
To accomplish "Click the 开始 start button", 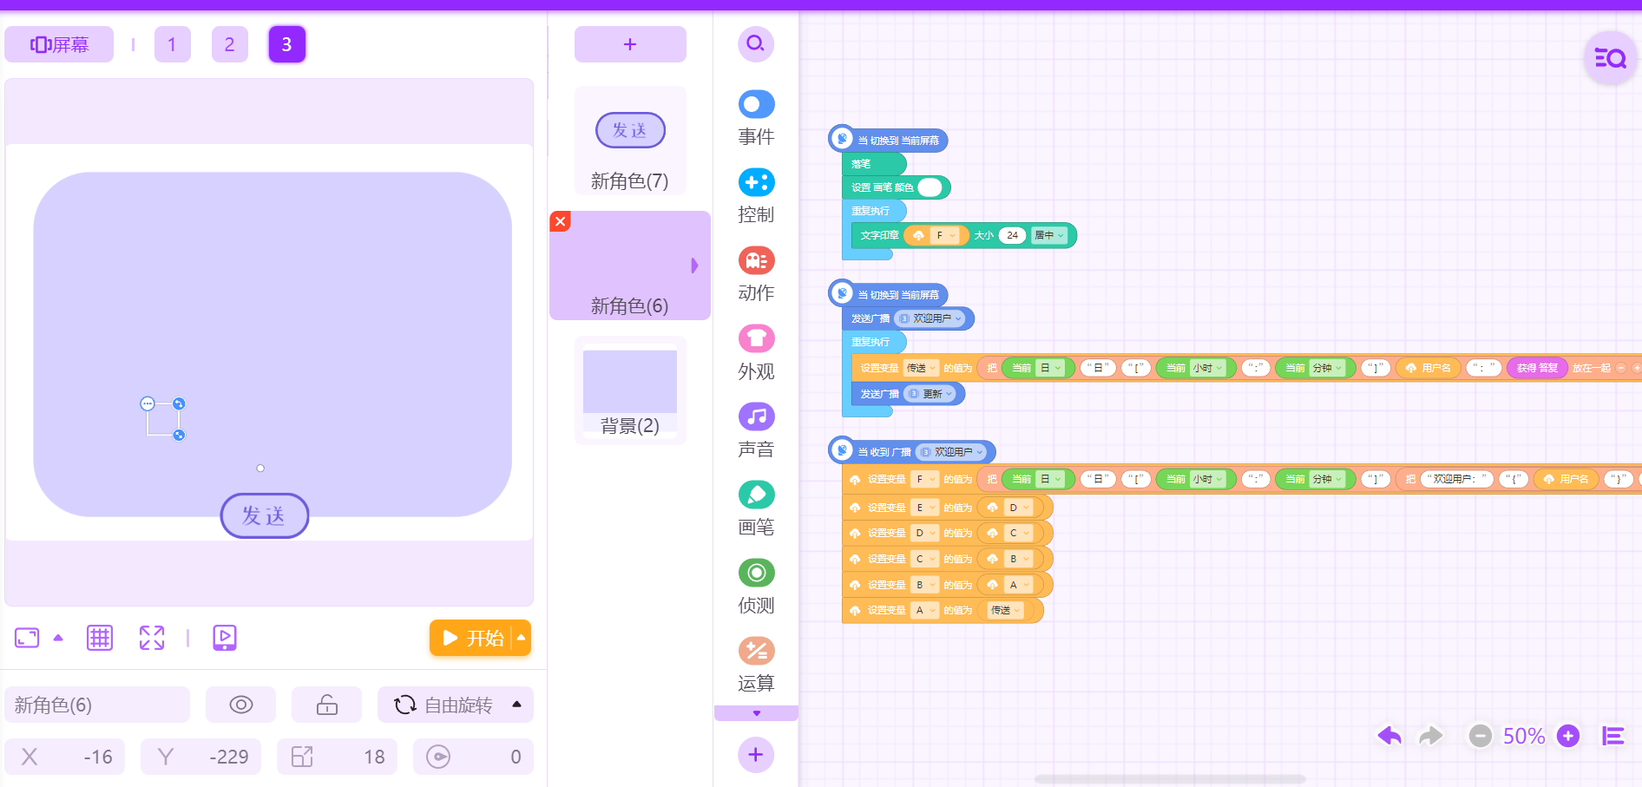I will tap(472, 638).
